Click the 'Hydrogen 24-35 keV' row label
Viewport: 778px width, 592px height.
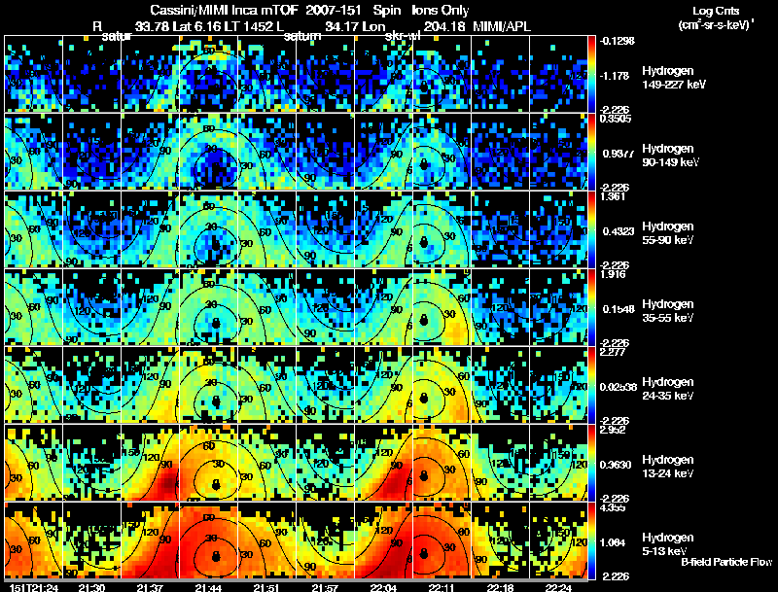(668, 389)
